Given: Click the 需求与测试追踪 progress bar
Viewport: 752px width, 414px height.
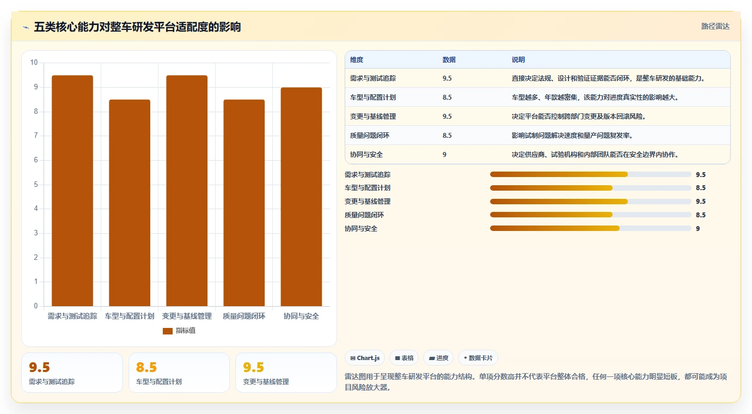Looking at the screenshot, I should tap(591, 174).
